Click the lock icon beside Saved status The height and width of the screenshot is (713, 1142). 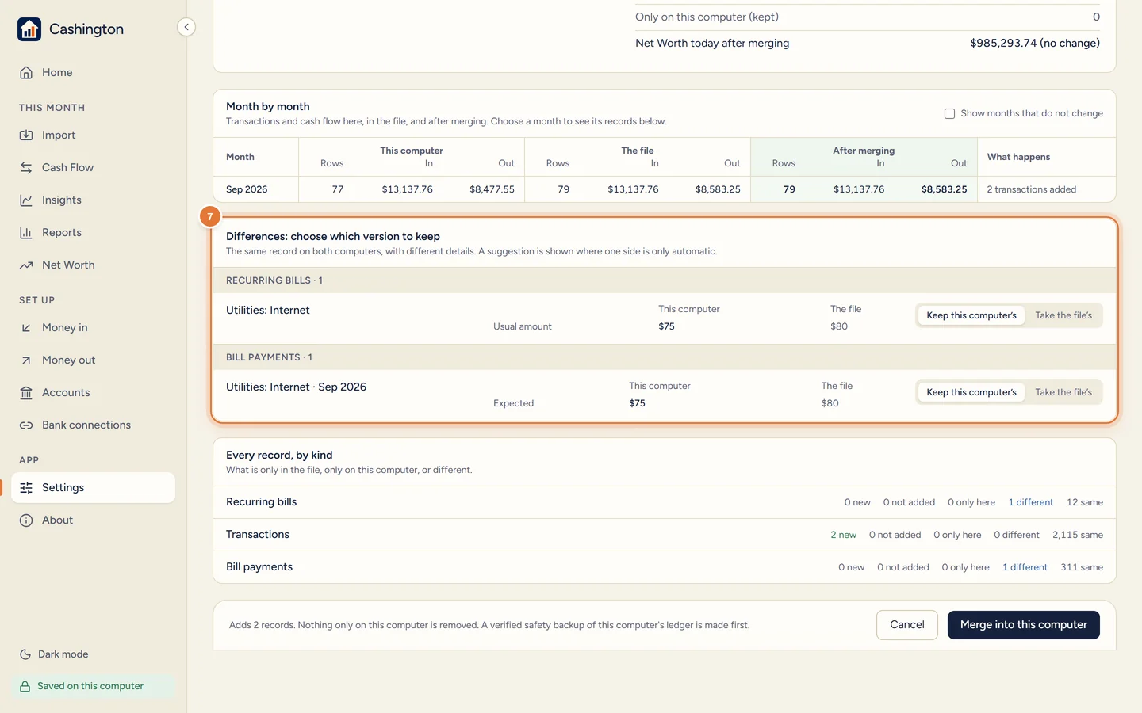(x=25, y=687)
